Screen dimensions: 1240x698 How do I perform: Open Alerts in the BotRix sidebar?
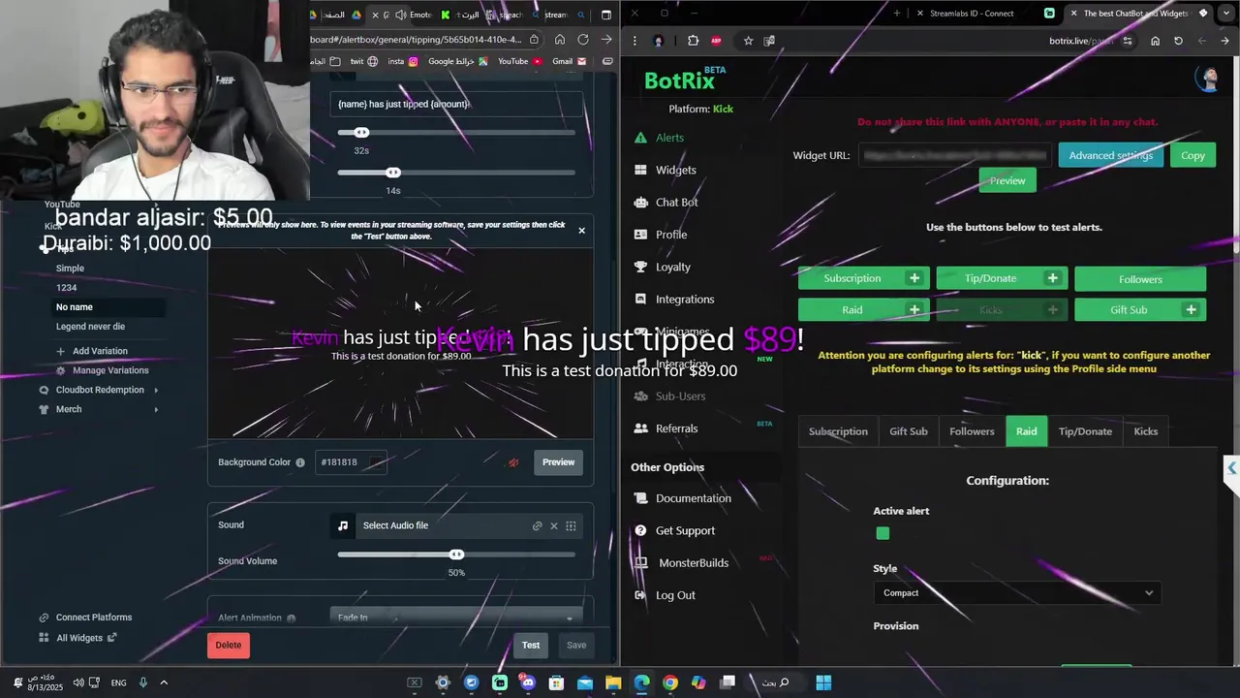[x=669, y=138]
